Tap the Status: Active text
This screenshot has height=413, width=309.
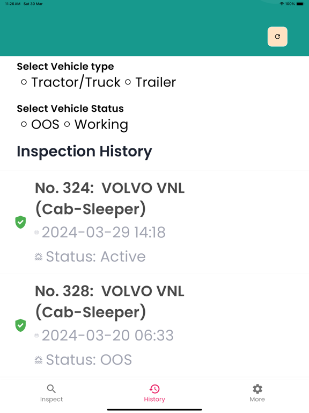95,257
